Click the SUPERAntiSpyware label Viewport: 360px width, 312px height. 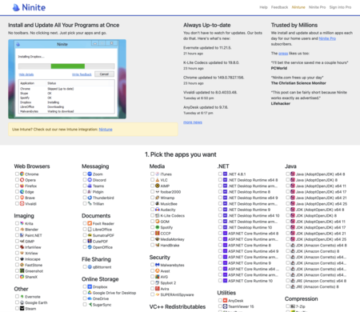tap(177, 294)
